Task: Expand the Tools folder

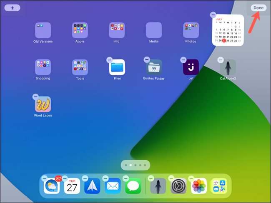Action: tap(80, 67)
